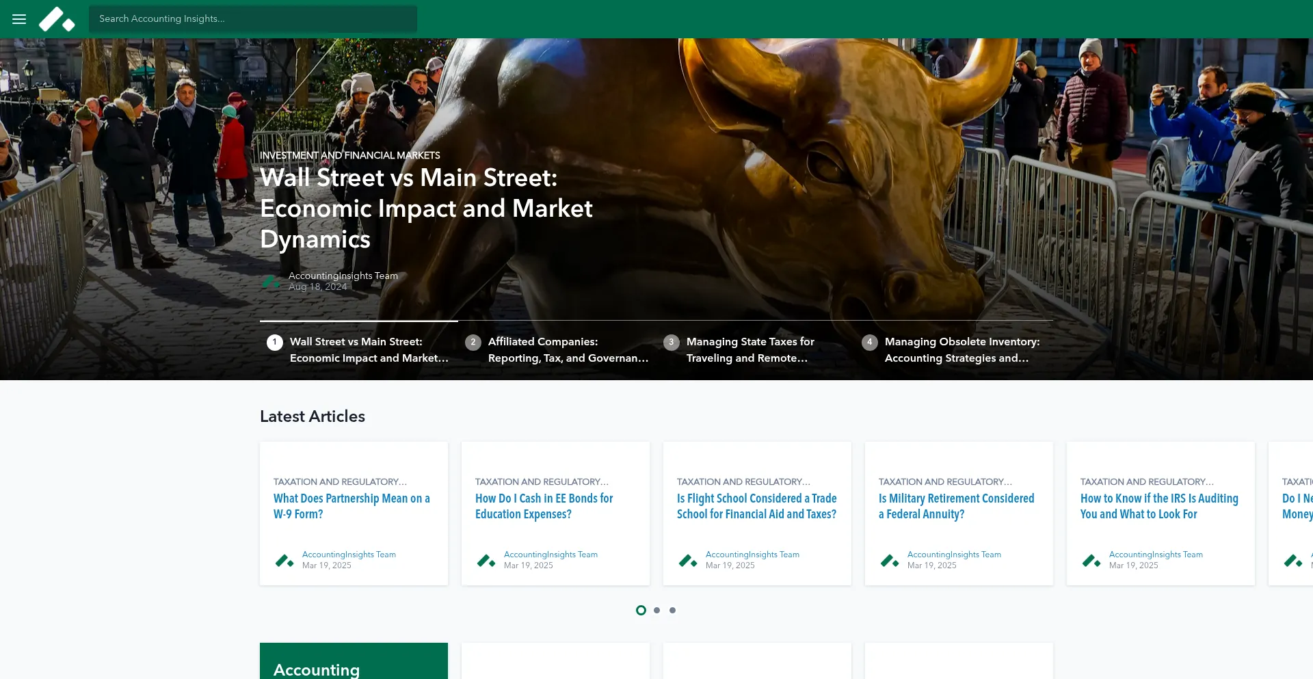Open the hamburger menu icon

coord(19,19)
